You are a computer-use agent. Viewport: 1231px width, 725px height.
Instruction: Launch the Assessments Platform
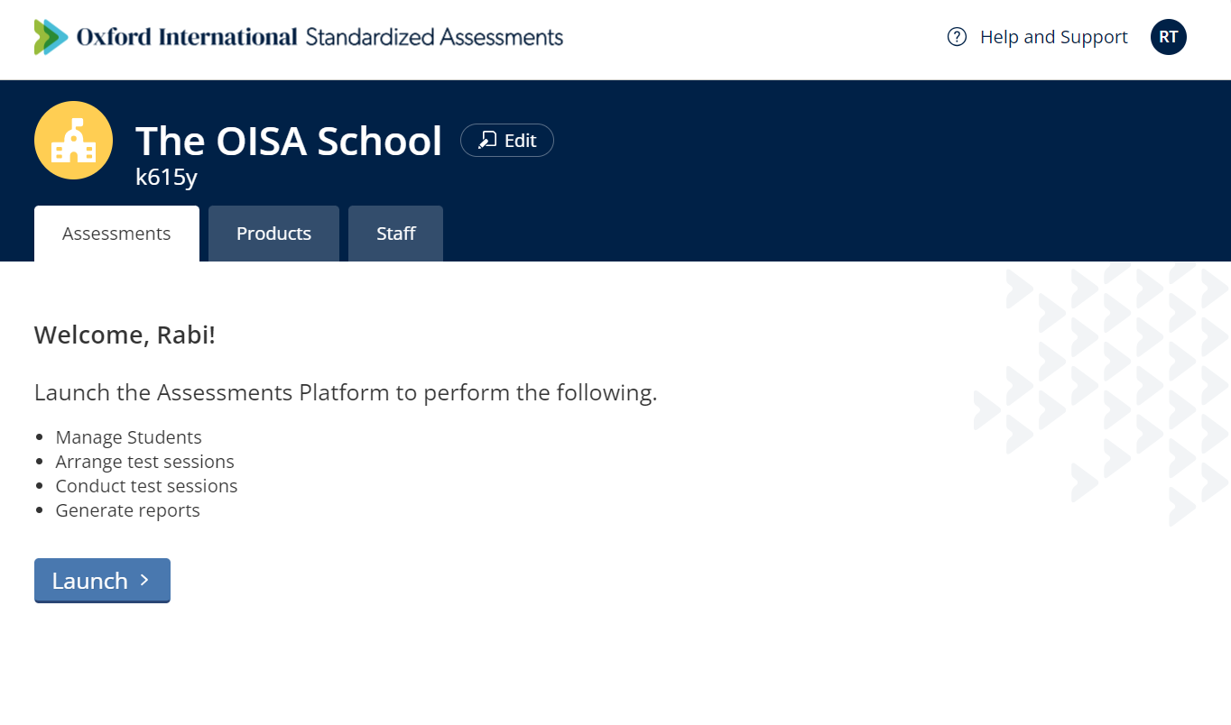coord(102,581)
